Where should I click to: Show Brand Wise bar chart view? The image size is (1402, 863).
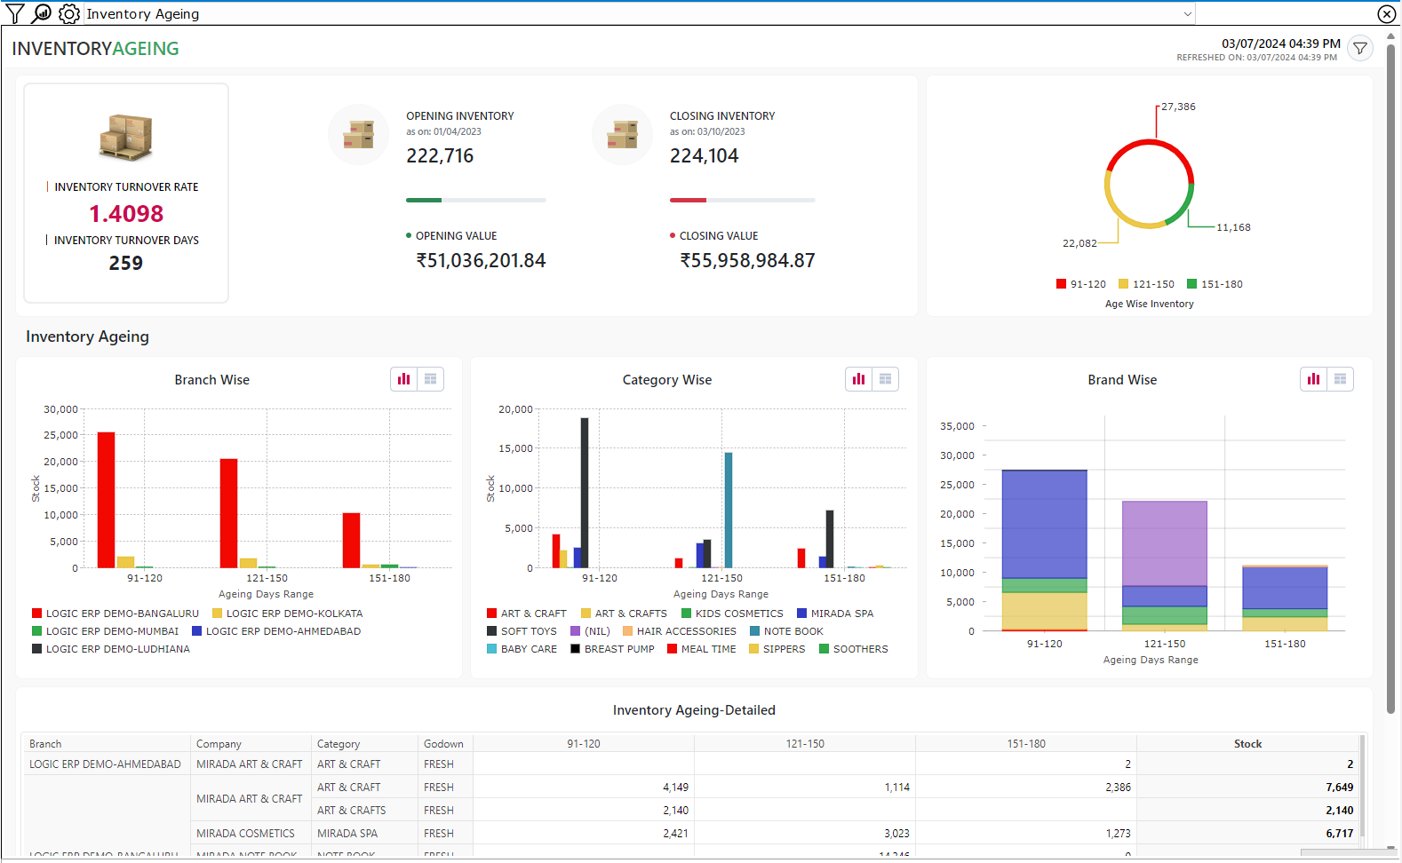[1314, 379]
